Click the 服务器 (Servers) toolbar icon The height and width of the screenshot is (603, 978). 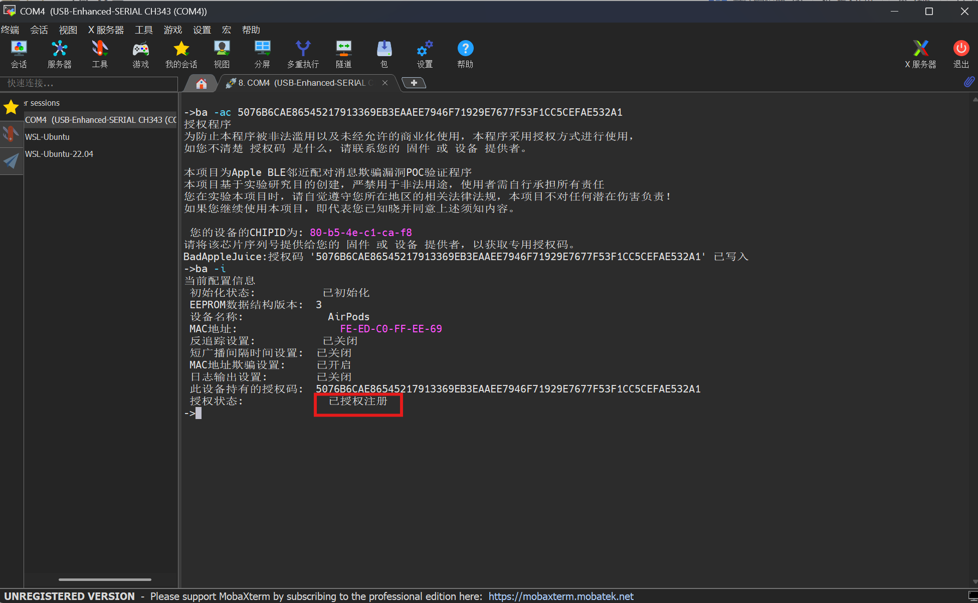click(59, 54)
